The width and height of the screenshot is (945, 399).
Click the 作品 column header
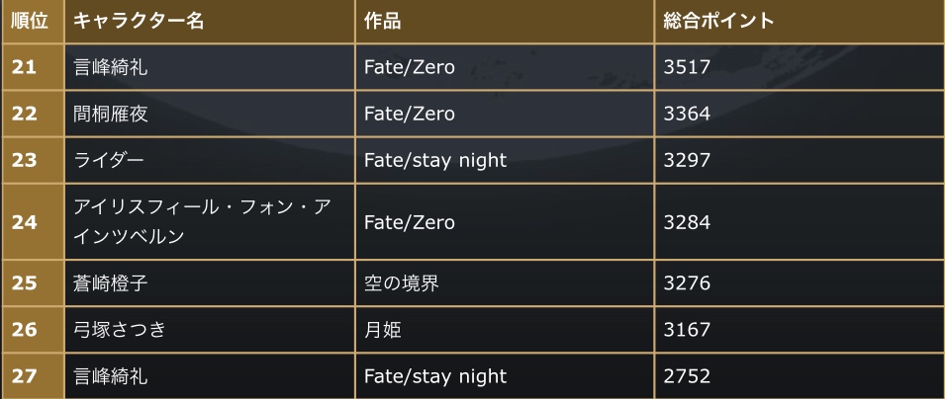[x=383, y=21]
